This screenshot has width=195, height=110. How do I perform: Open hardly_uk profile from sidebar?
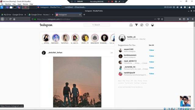tap(131, 37)
